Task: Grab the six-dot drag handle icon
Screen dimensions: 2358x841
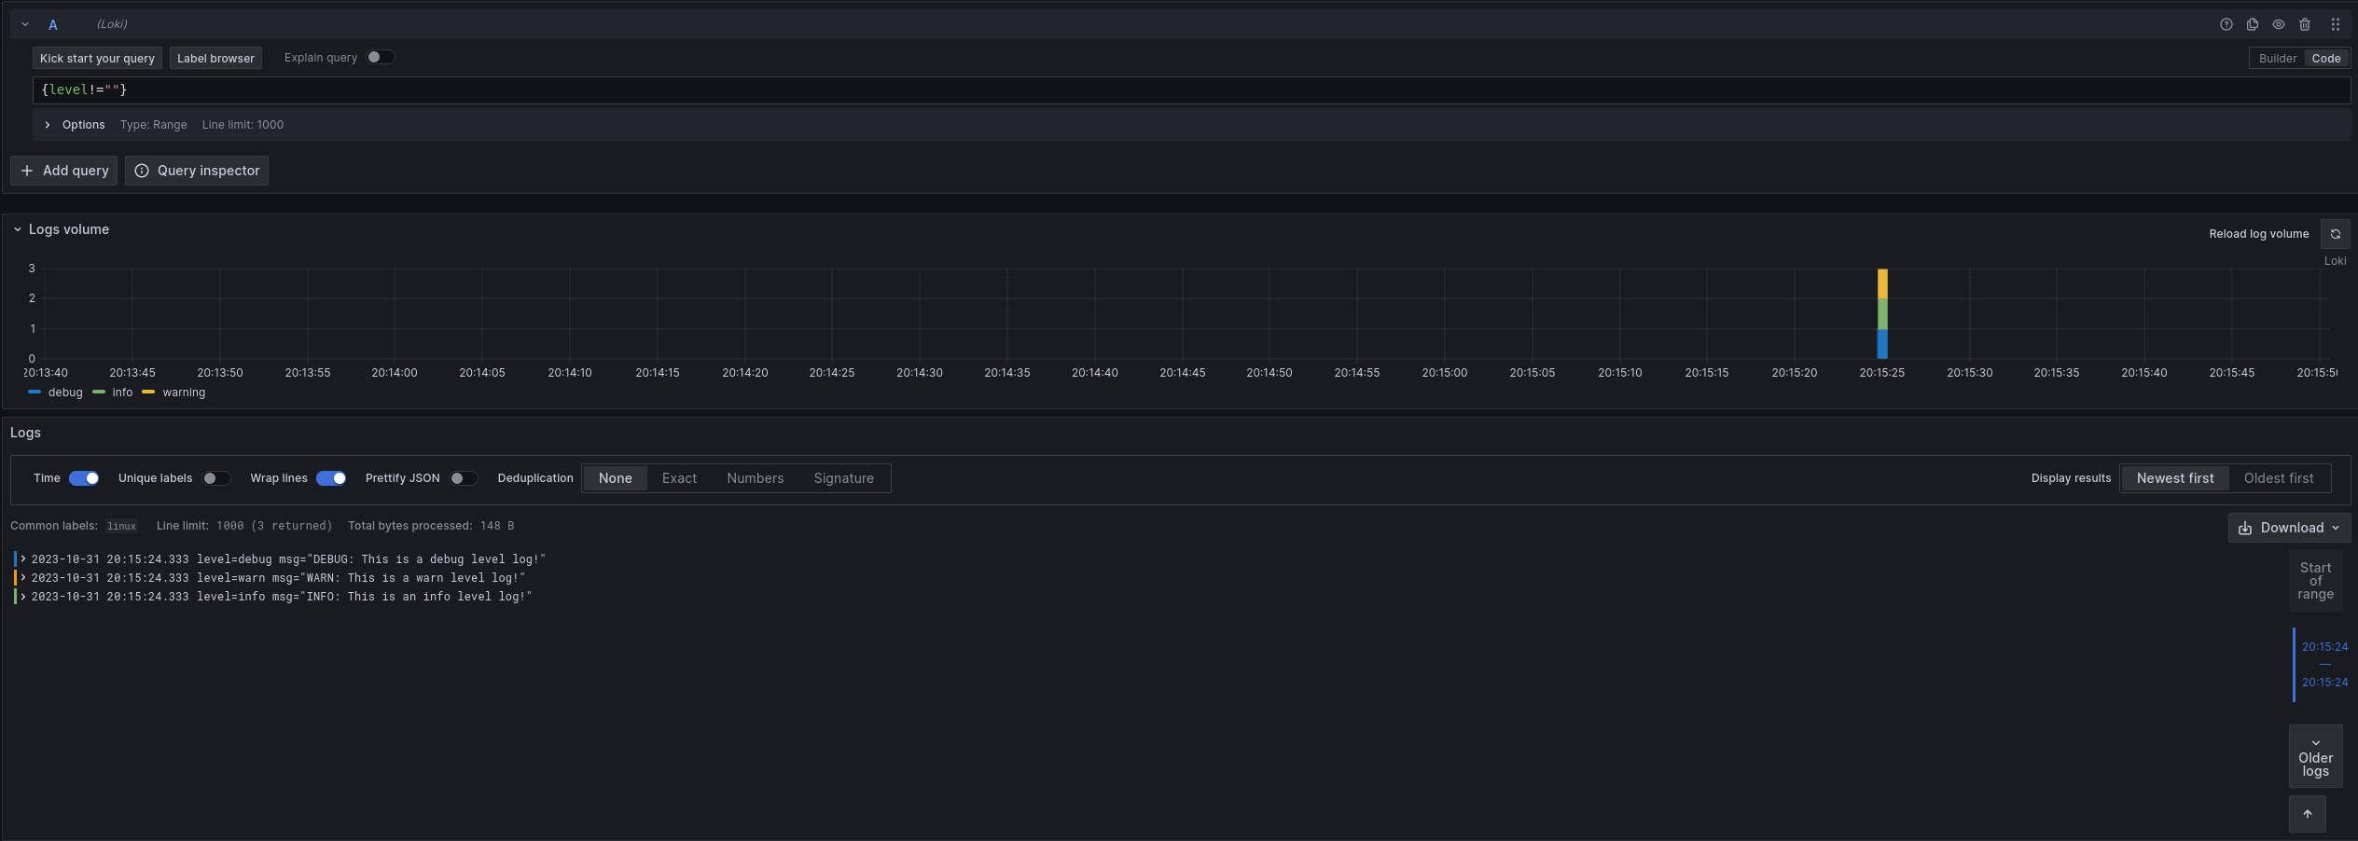Action: (x=2336, y=24)
